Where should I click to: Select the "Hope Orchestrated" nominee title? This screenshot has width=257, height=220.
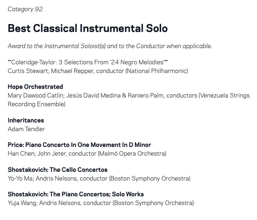35,87
